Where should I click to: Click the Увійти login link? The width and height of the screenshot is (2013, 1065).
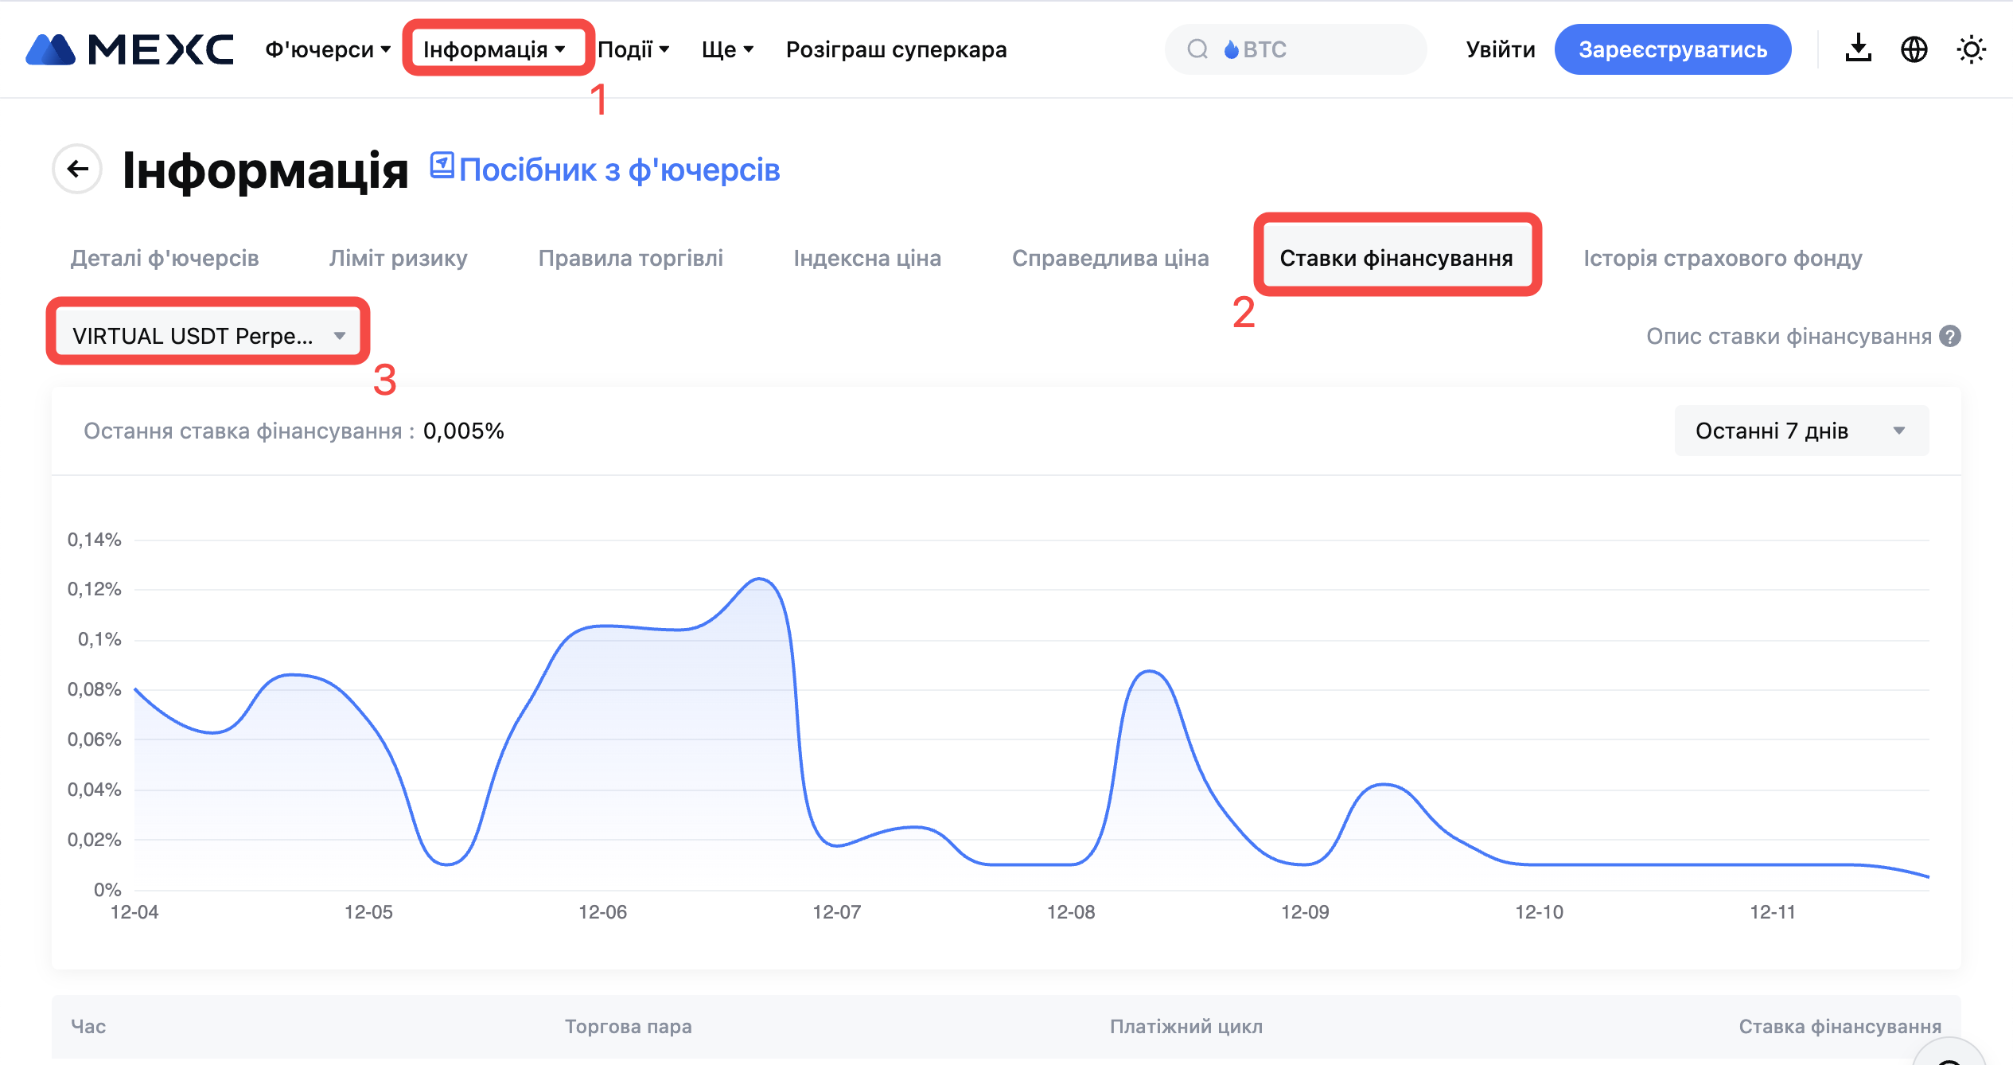coord(1500,49)
